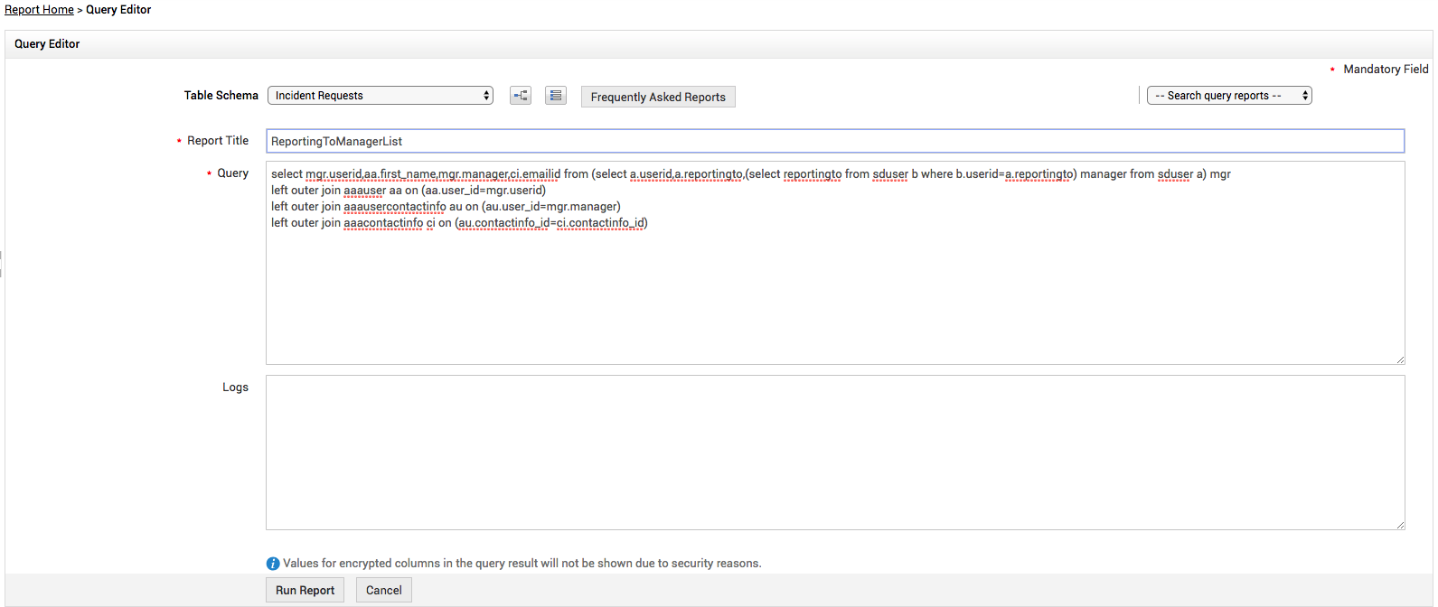Image resolution: width=1438 pixels, height=607 pixels.
Task: Click the Query Editor panel heading
Action: click(x=47, y=43)
